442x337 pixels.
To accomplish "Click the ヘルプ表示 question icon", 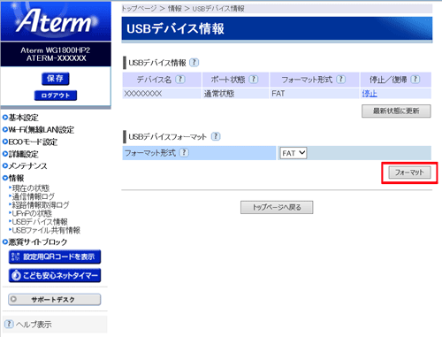I will tap(9, 324).
